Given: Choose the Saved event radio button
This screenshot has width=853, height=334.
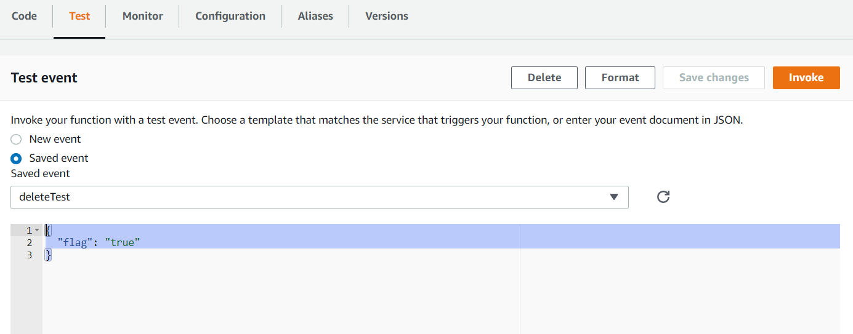Looking at the screenshot, I should [x=16, y=159].
